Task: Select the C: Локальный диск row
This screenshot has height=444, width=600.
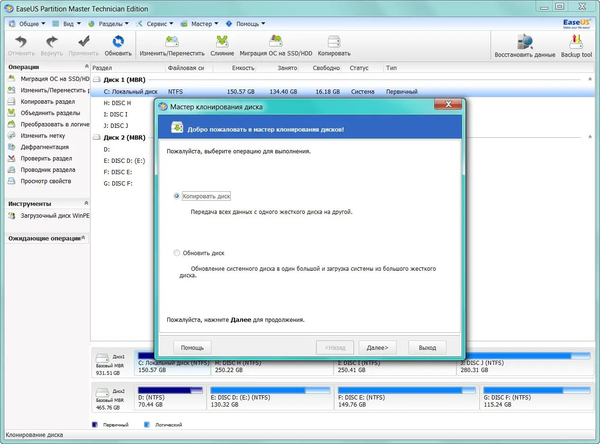Action: point(343,92)
